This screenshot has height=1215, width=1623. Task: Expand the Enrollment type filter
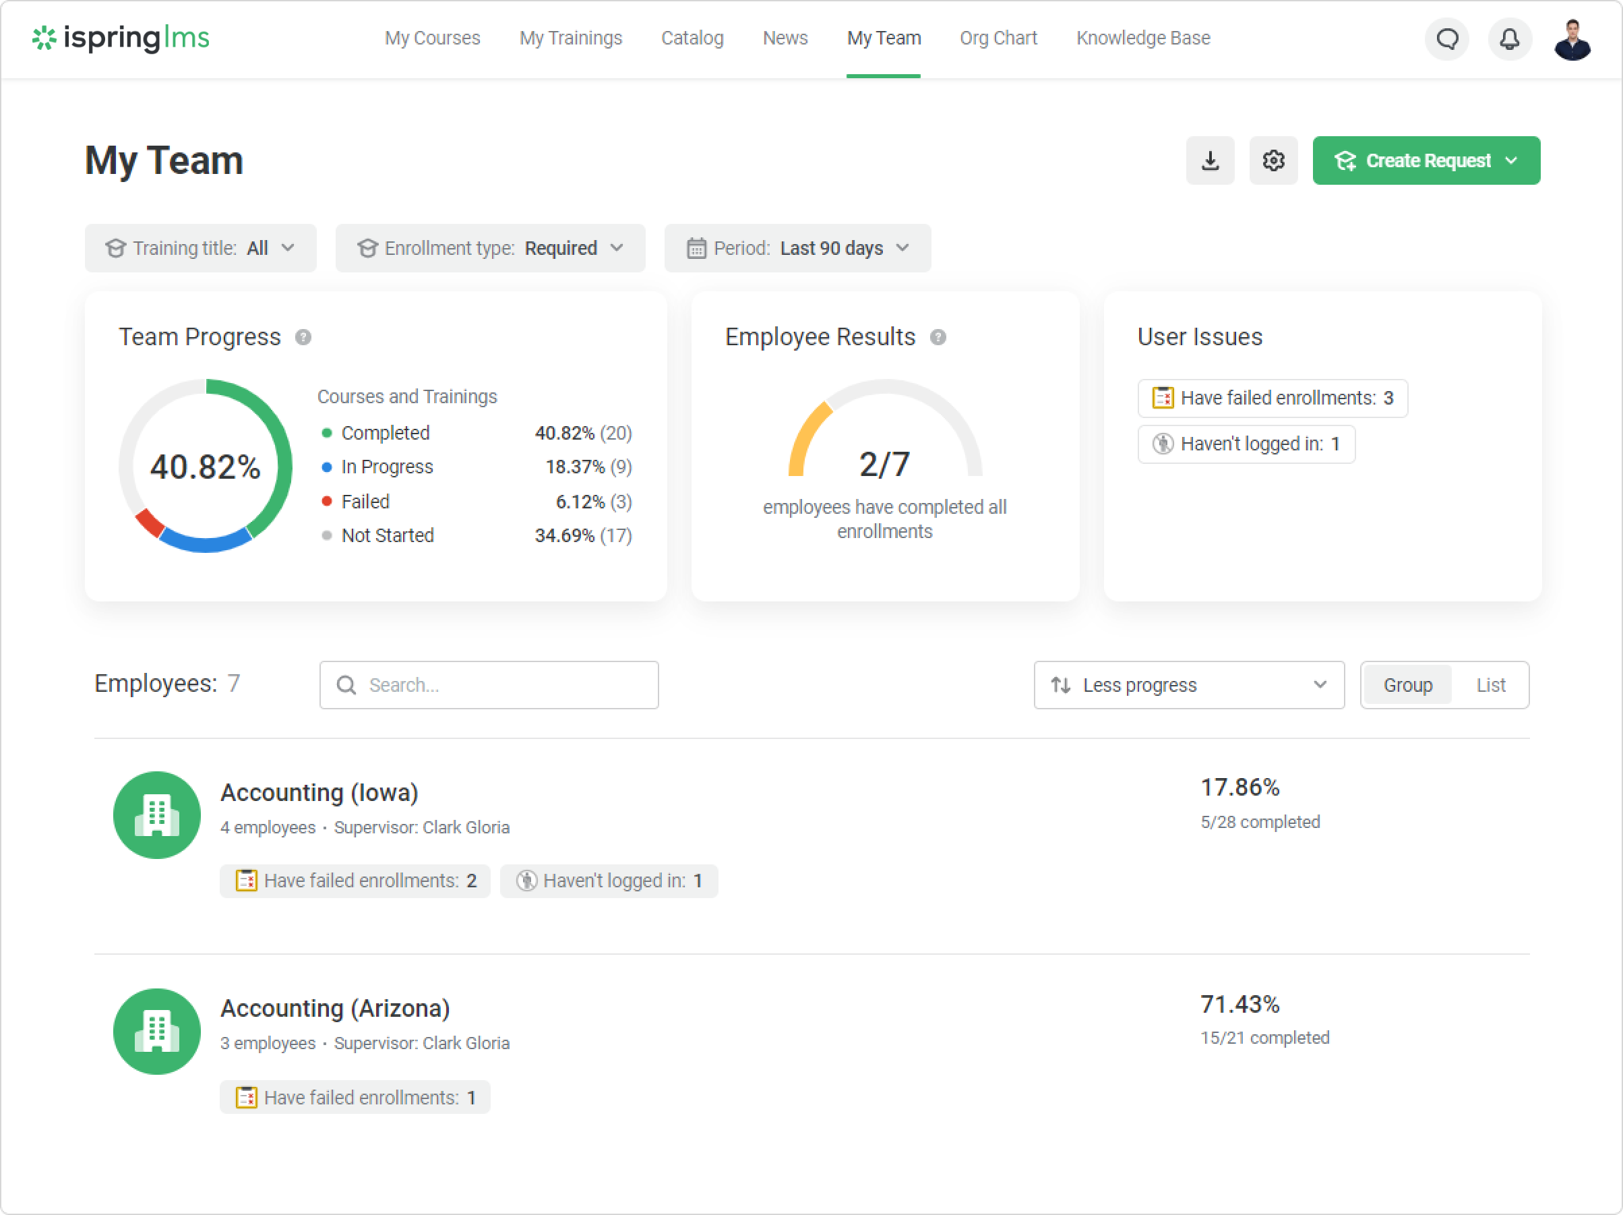pos(490,248)
